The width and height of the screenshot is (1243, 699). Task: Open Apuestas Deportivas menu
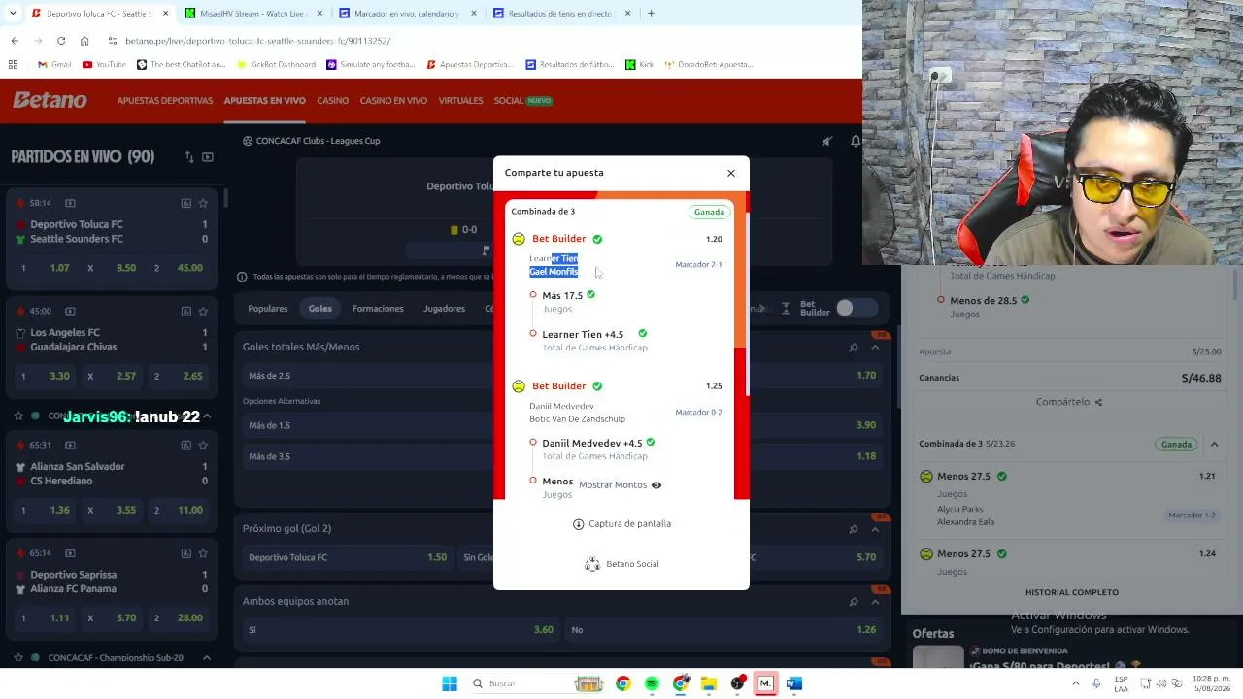(165, 101)
